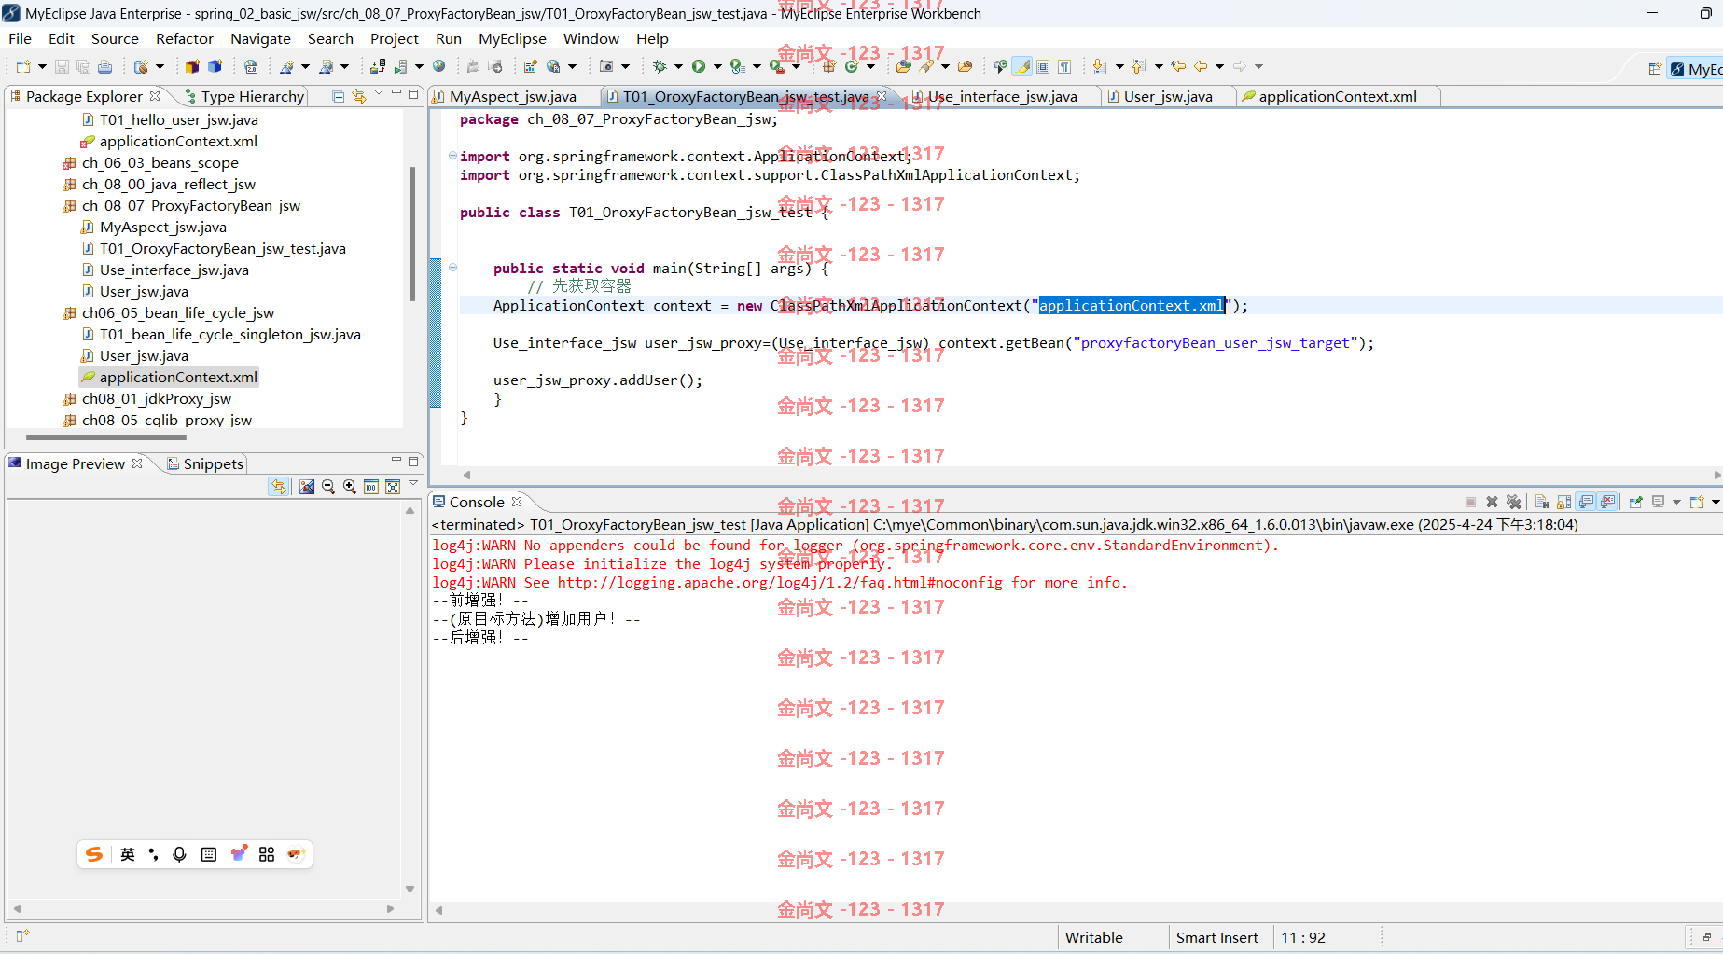Screen dimensions: 1723x954
Task: Click the green Run button icon
Action: pos(699,66)
